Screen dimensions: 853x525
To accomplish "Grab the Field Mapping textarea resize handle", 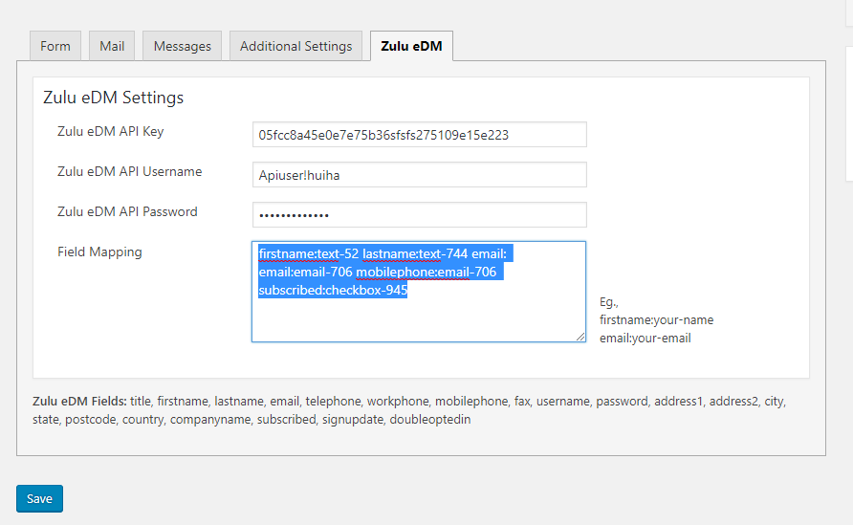I will pos(580,337).
